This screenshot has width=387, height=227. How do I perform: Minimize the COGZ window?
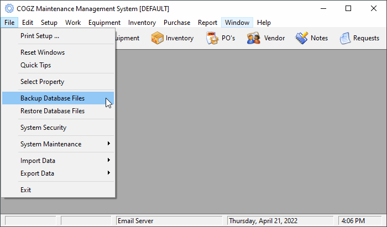(x=323, y=9)
